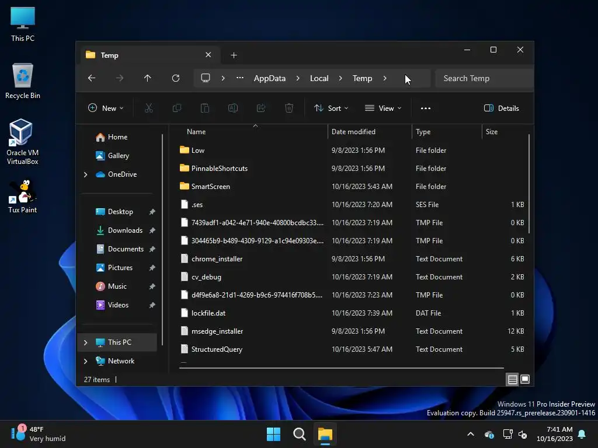Select the chrome_installer text document
This screenshot has height=448, width=598.
tap(217, 259)
